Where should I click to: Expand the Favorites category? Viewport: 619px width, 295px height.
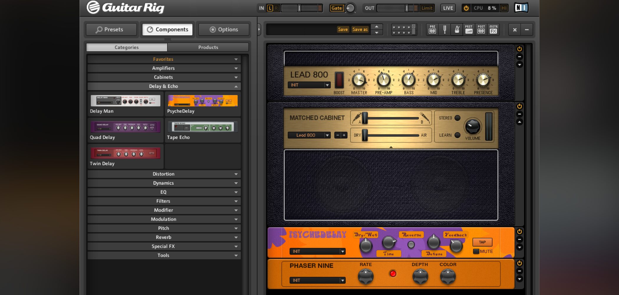(164, 59)
